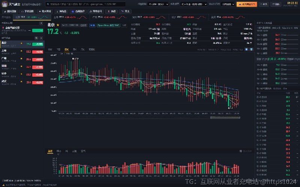The height and width of the screenshot is (187, 300).
Task: Toggle the star on the 上海 list row
Action: click(x=21, y=51)
